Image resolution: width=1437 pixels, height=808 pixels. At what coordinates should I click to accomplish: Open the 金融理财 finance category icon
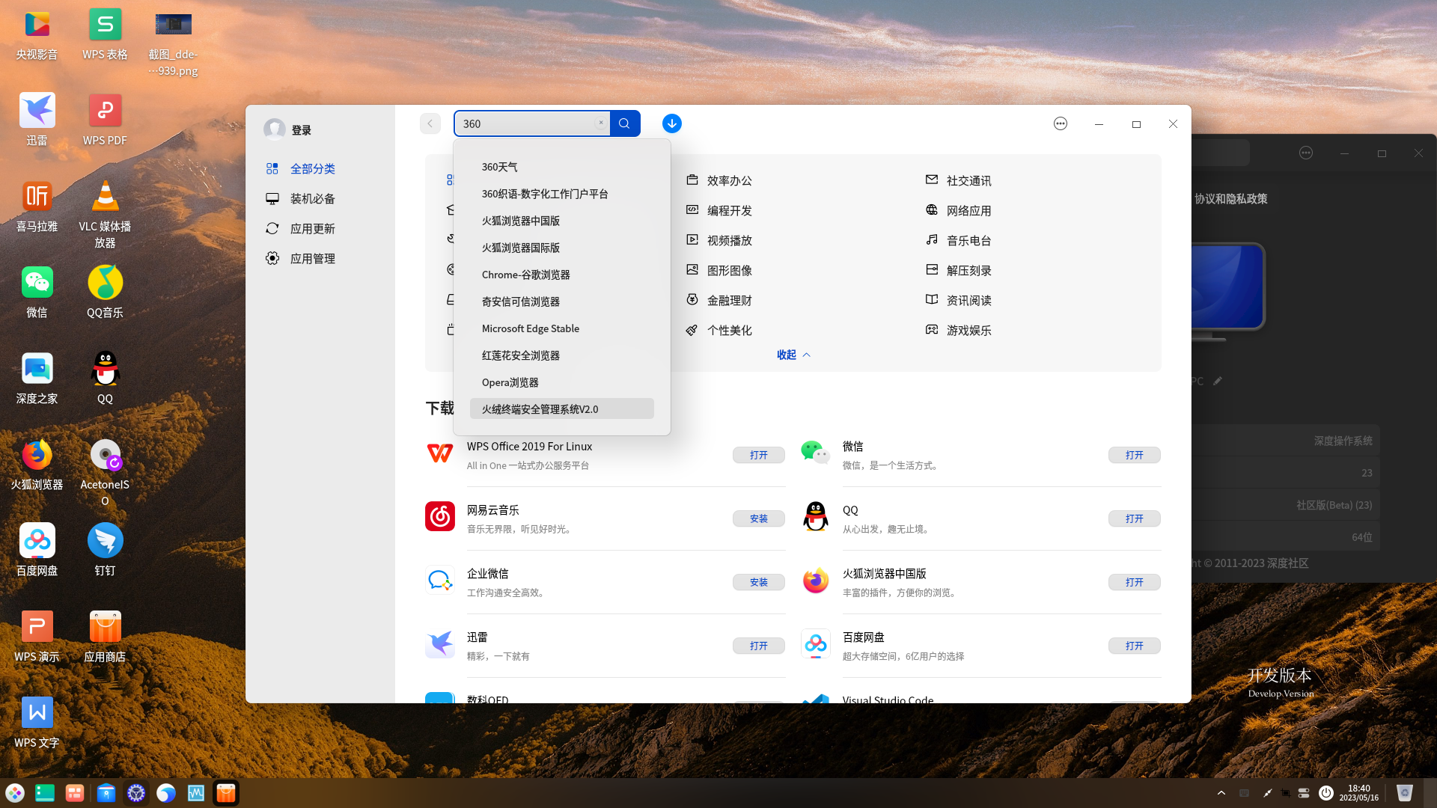point(692,300)
